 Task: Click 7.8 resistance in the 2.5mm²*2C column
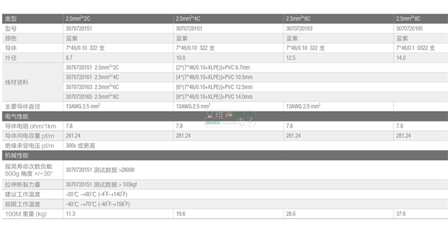[x=69, y=126]
